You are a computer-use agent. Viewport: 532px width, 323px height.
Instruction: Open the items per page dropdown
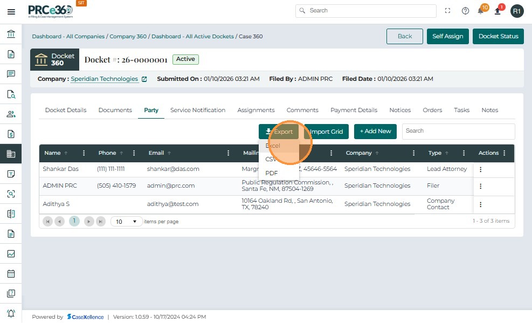coord(126,222)
